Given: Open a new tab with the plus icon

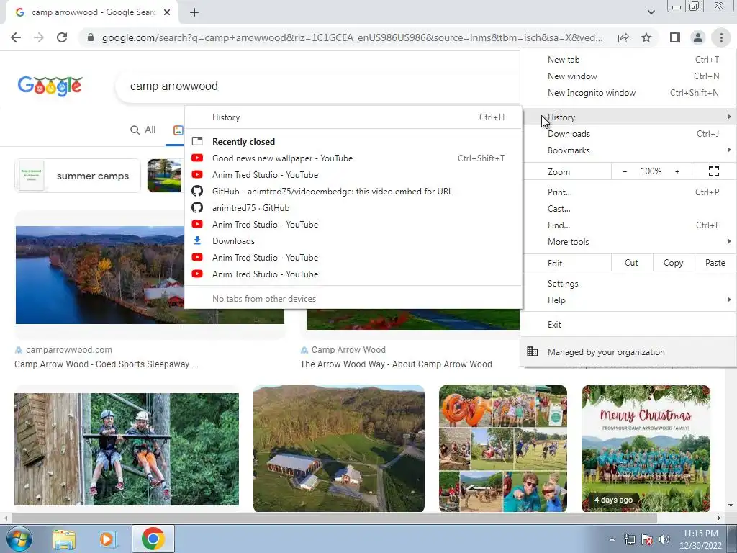Looking at the screenshot, I should pos(194,12).
